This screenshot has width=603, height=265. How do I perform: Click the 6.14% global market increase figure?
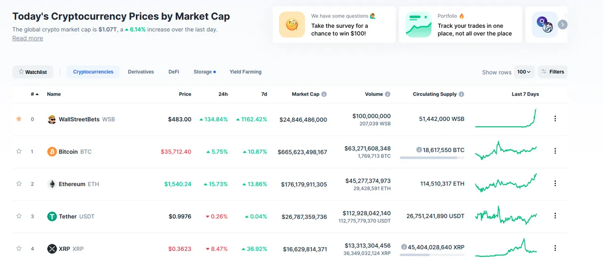point(135,29)
